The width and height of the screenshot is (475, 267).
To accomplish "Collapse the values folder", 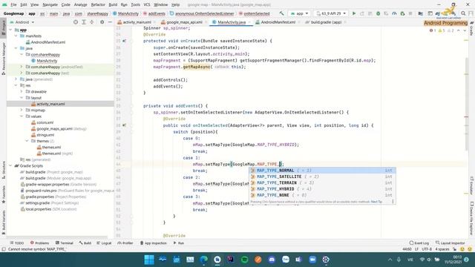I will point(22,116).
